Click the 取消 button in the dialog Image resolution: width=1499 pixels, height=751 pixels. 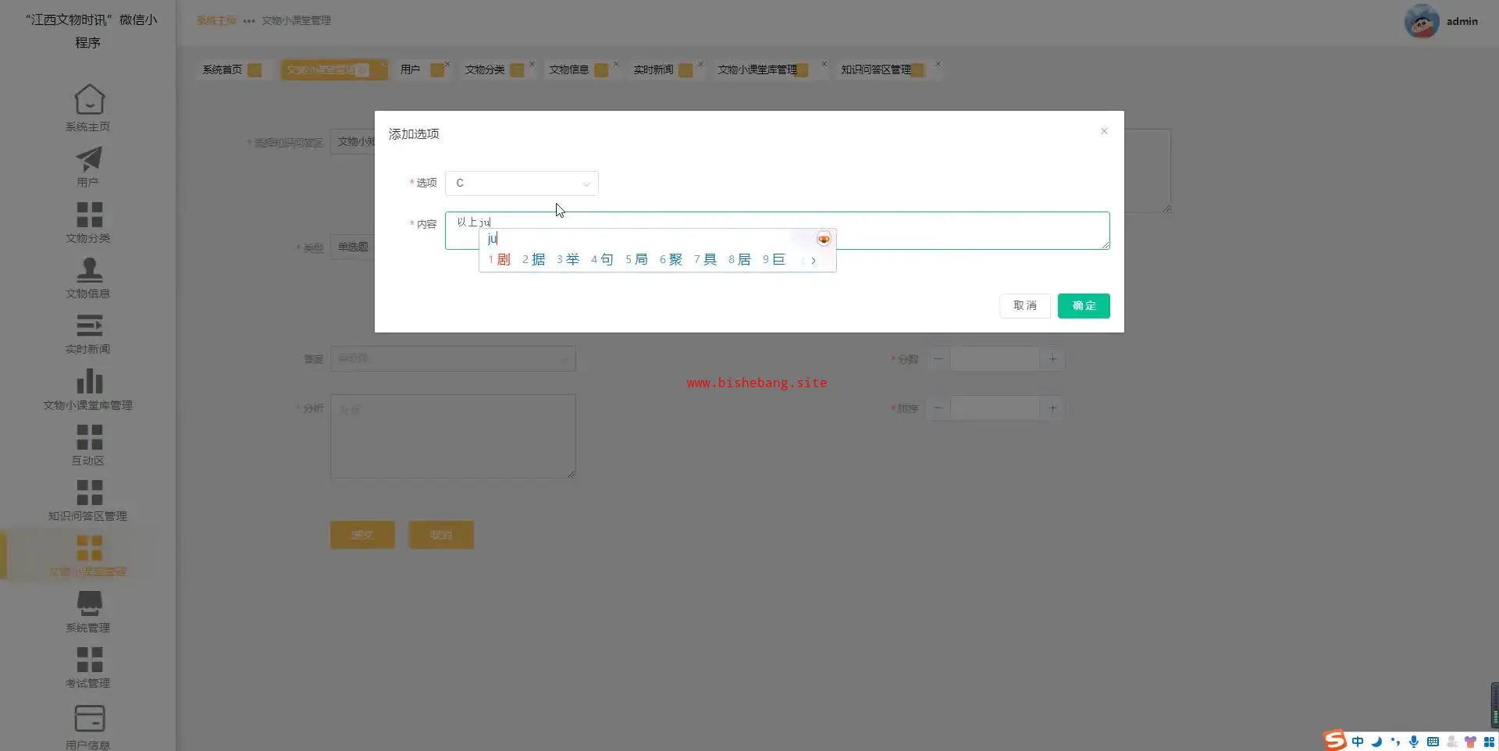point(1025,305)
